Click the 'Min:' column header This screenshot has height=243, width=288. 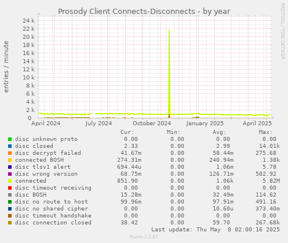[174, 132]
